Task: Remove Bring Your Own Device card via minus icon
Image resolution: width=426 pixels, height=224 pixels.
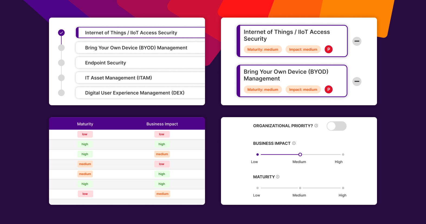Action: click(357, 81)
